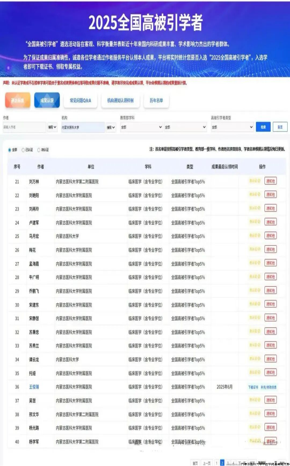Click the 未认证 badge in 吴慧's row
290x466 pixels.
click(x=255, y=400)
